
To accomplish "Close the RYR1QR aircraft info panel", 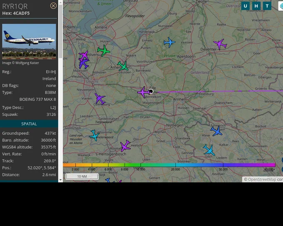I will 53,6.
